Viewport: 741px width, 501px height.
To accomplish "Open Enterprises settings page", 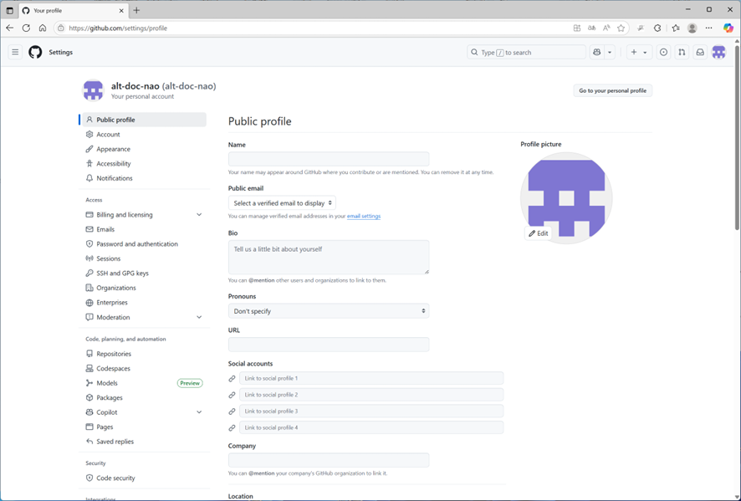I will [144, 303].
